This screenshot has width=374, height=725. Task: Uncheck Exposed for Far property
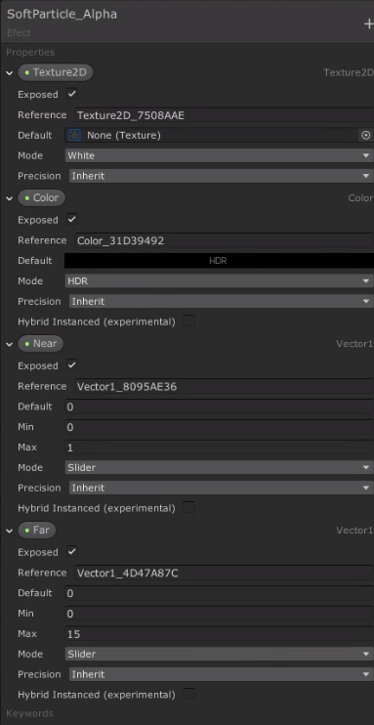[72, 552]
